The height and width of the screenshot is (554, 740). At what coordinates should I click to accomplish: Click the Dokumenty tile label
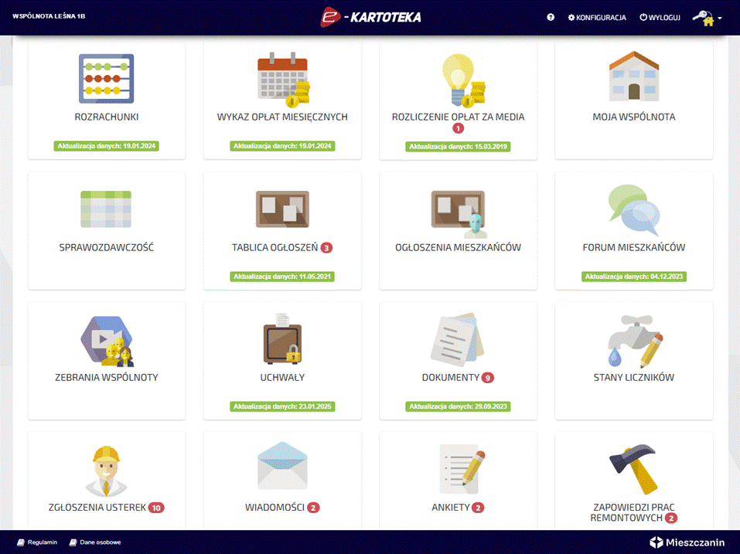coord(451,377)
